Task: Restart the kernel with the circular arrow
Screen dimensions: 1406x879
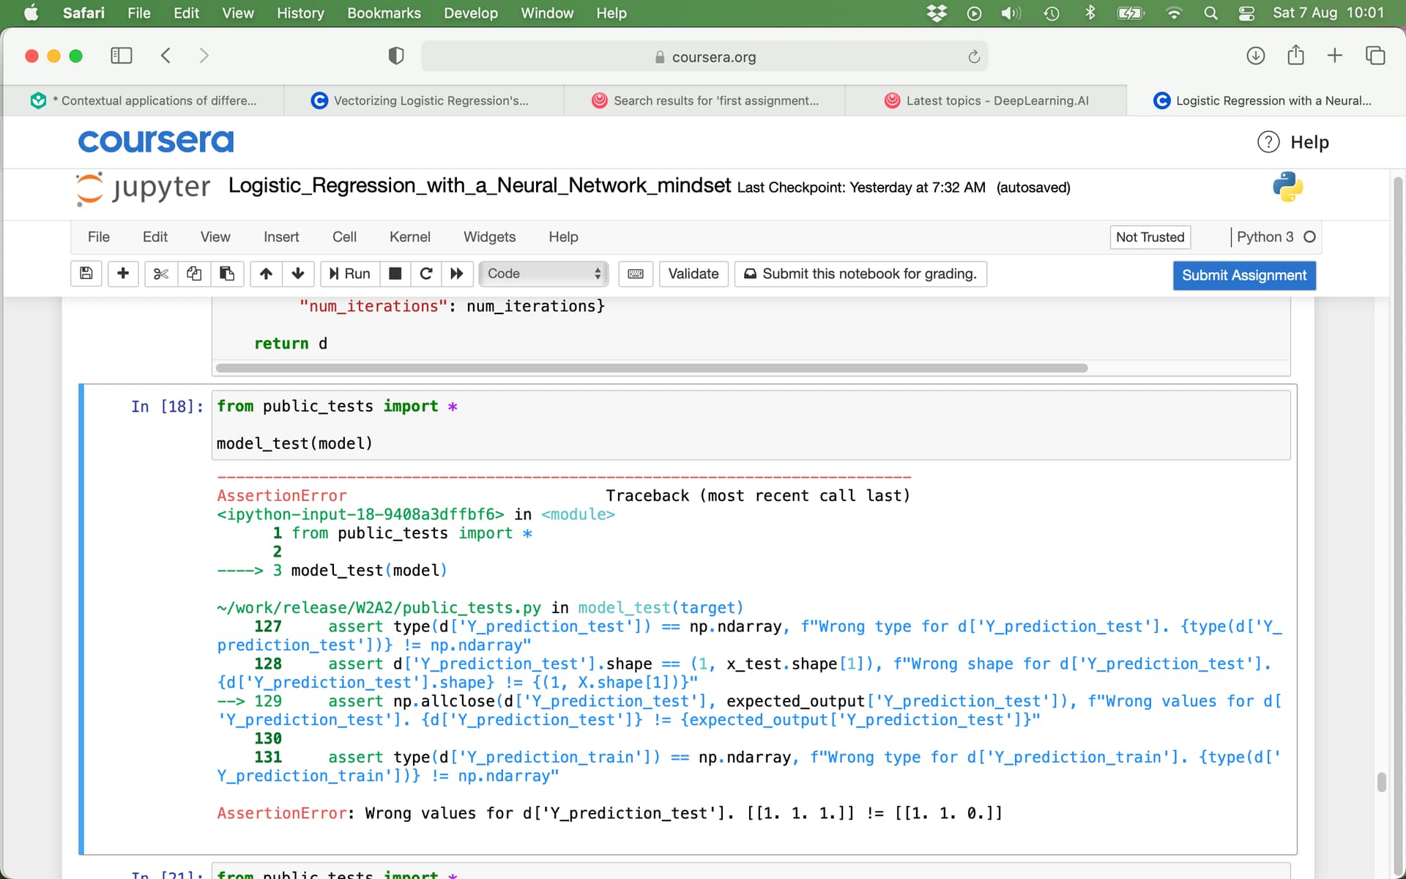Action: tap(426, 273)
